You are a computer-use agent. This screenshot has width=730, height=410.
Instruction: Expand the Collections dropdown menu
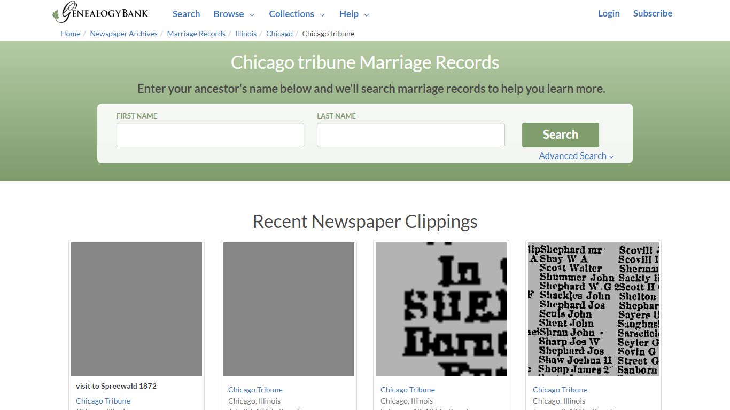297,14
